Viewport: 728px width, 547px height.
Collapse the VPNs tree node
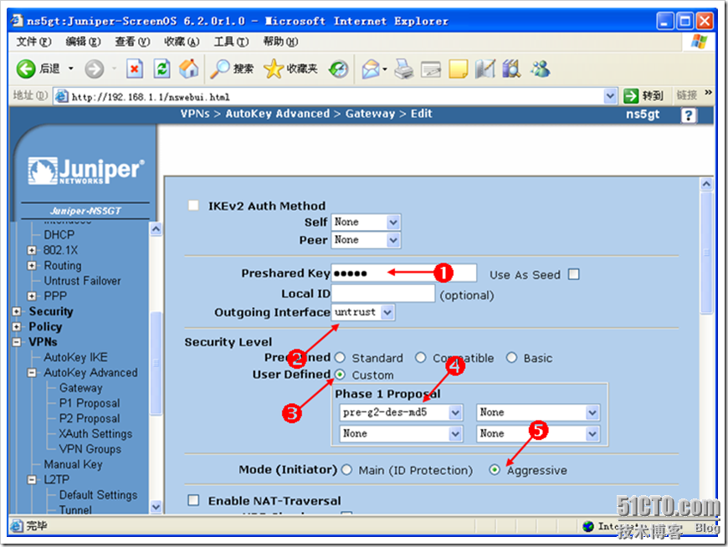[17, 342]
